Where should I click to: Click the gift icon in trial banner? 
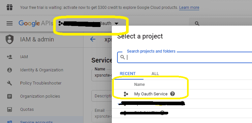[x=10, y=7]
